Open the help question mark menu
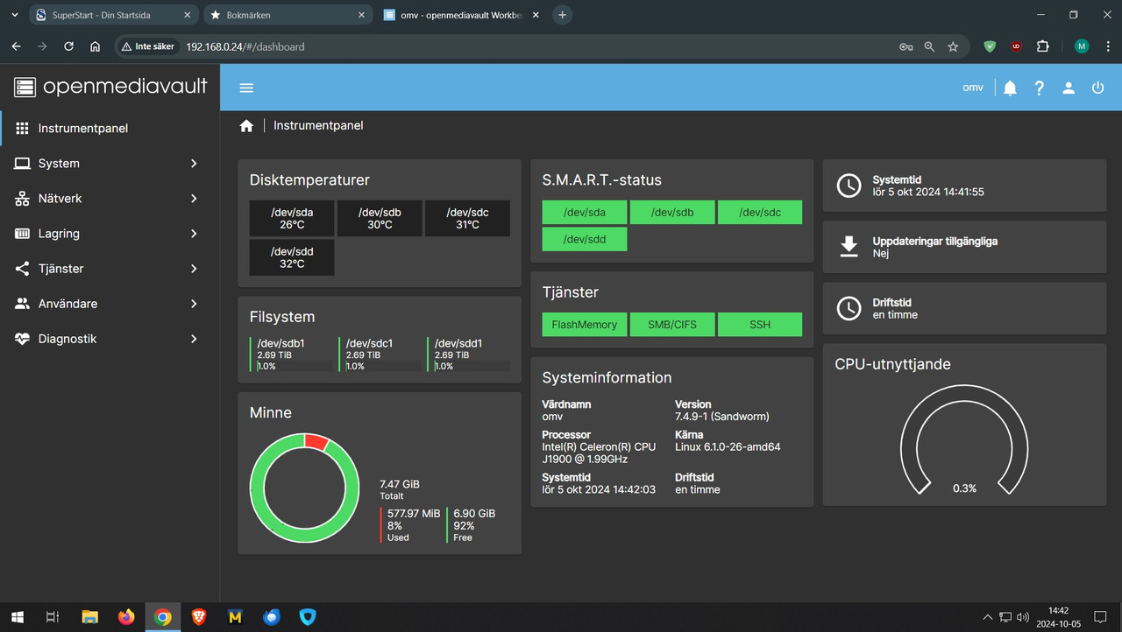Image resolution: width=1122 pixels, height=632 pixels. pos(1040,88)
